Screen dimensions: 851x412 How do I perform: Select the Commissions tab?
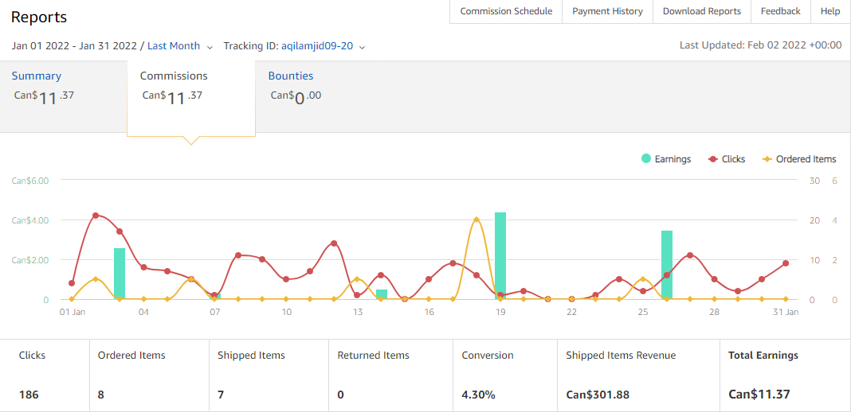(x=174, y=76)
